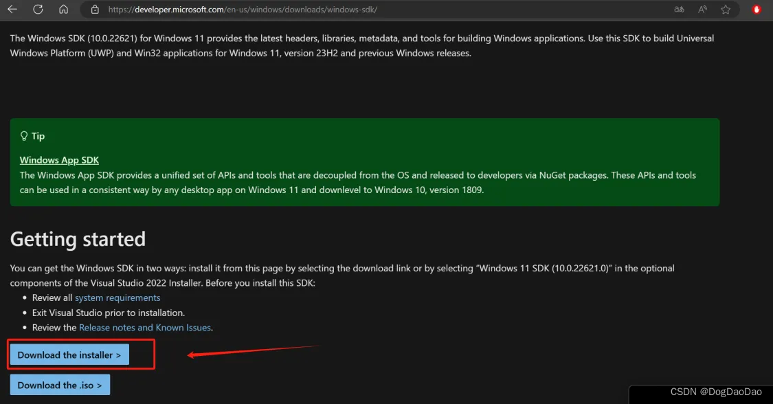Start Read aloud from the address bar
This screenshot has width=773, height=404.
(x=702, y=10)
